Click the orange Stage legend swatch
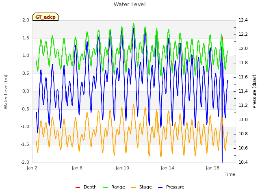Image resolution: width=260 pixels, height=195 pixels. 134,188
